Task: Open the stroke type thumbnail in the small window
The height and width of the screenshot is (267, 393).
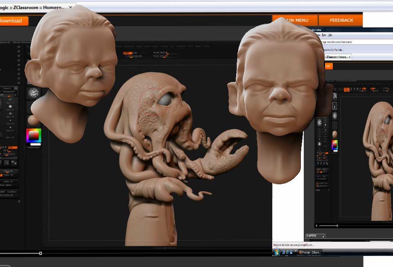Action: pyautogui.click(x=334, y=106)
